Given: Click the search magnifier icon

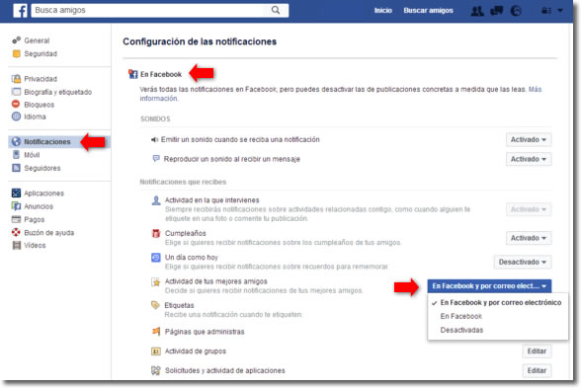Looking at the screenshot, I should click(276, 10).
